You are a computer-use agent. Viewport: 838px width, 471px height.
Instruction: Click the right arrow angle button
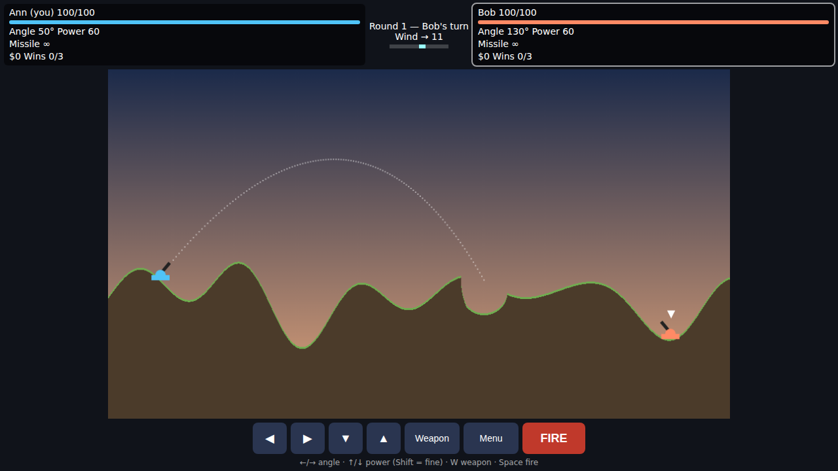tap(308, 438)
